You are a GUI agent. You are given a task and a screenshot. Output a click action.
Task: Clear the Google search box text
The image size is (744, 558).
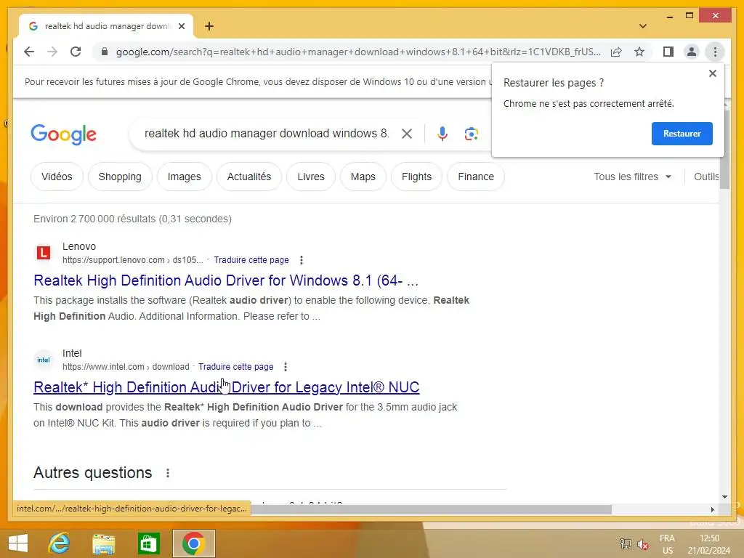click(x=407, y=134)
